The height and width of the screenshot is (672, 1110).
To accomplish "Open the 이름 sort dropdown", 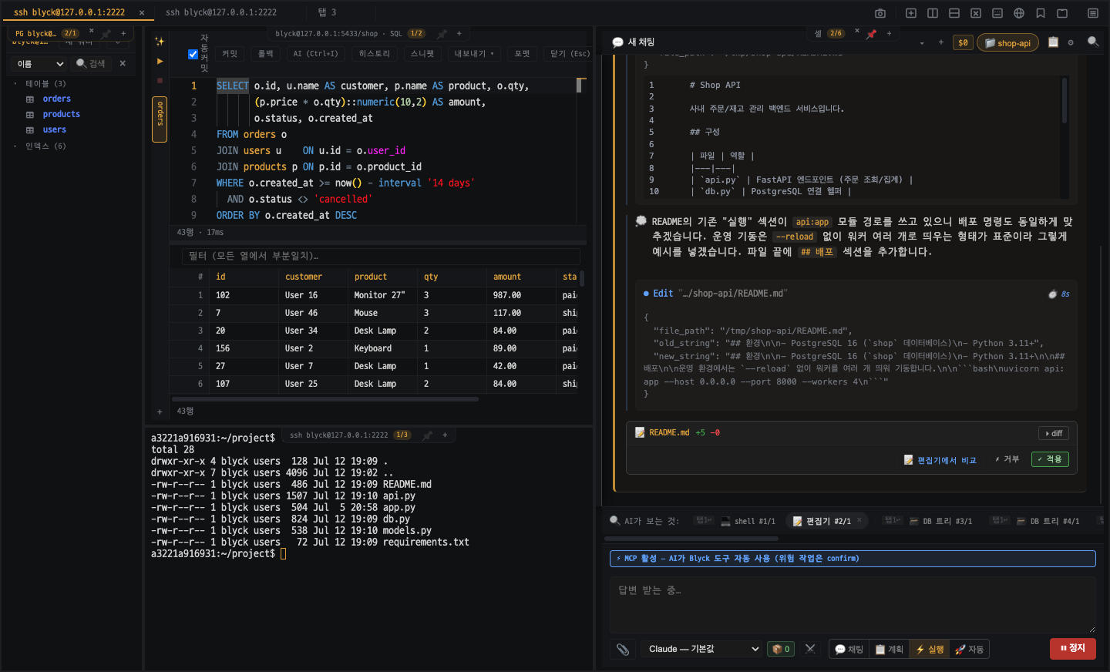I will (40, 64).
